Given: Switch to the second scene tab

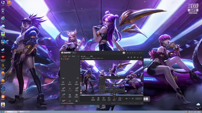Looking at the screenshot, I should coord(69,56).
